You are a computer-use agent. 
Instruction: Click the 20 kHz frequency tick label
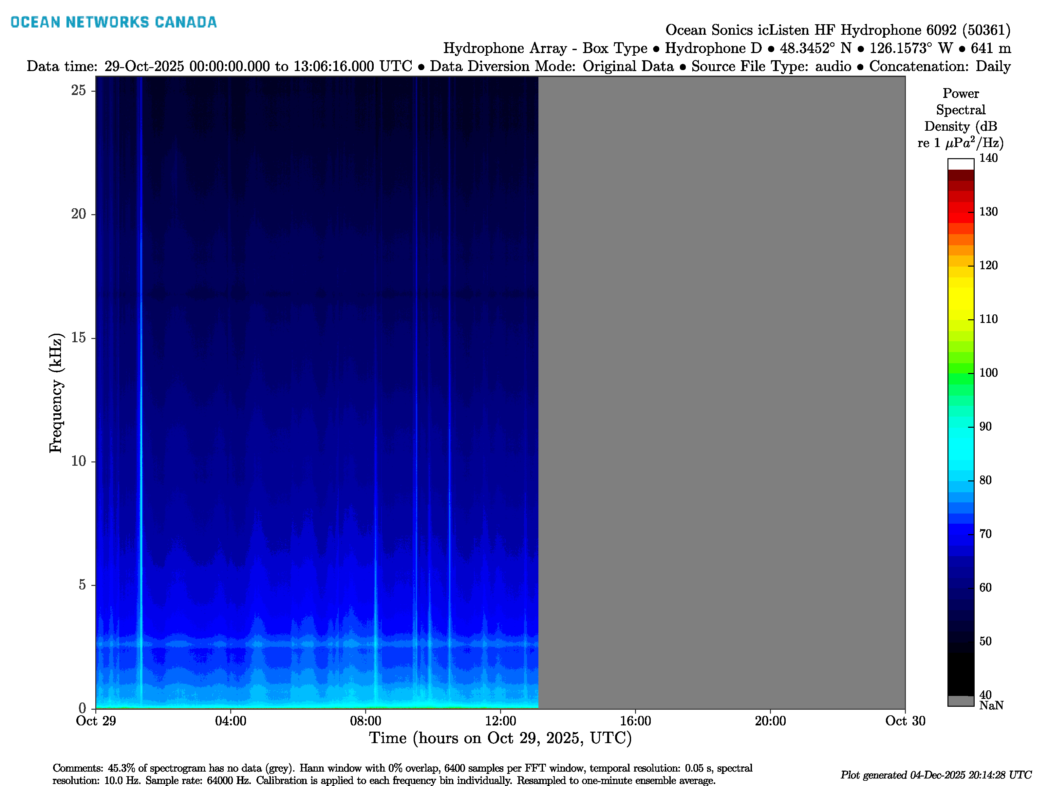click(79, 214)
